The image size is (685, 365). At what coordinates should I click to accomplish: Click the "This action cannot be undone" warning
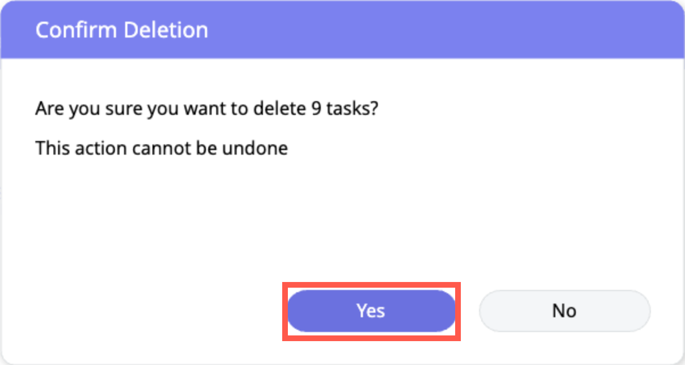[x=162, y=148]
